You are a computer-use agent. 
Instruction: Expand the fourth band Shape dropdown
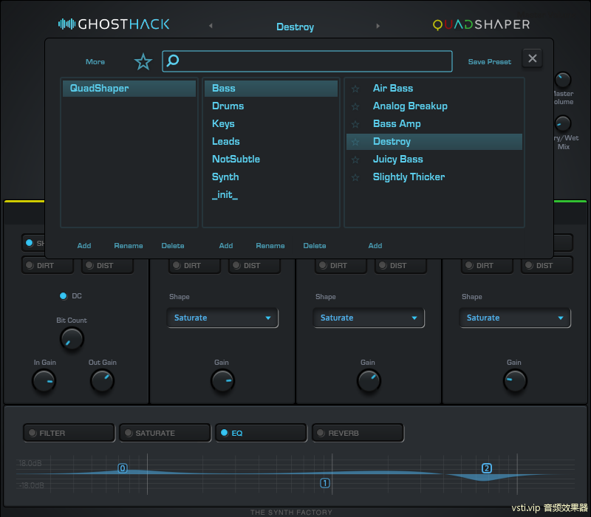(515, 318)
